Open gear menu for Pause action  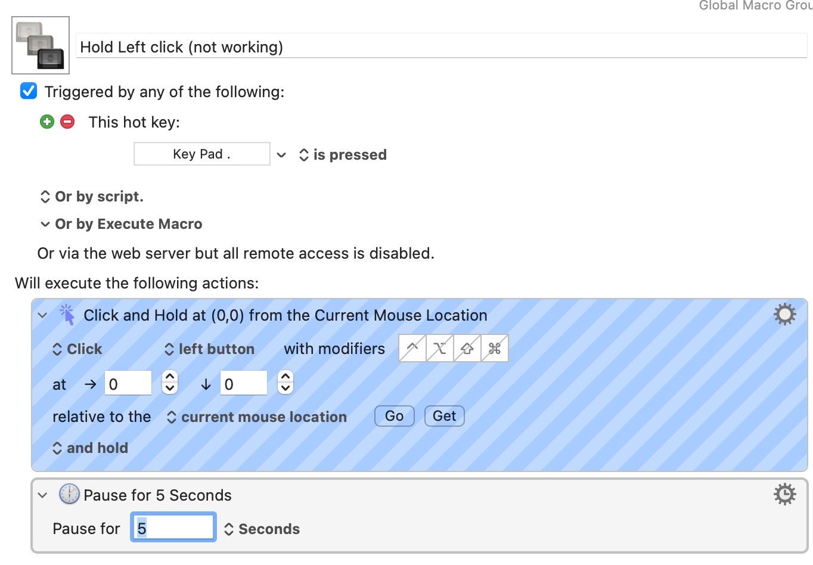pos(784,494)
